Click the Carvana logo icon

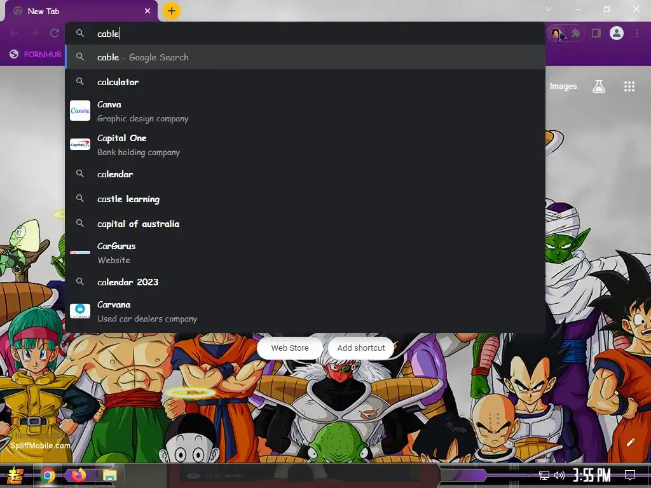pyautogui.click(x=80, y=311)
